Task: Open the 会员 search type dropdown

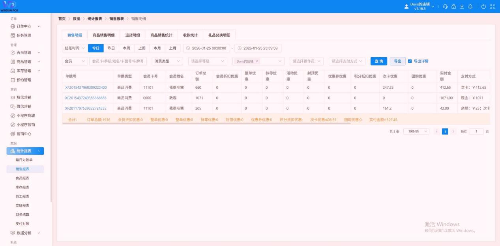Action: pyautogui.click(x=75, y=61)
